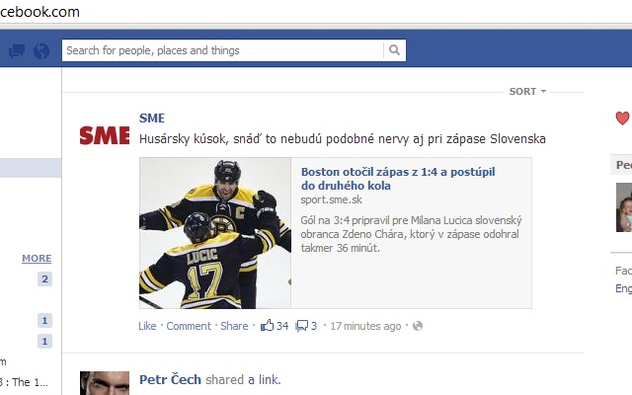The height and width of the screenshot is (395, 632).
Task: Open the notifications globe icon
Action: click(x=41, y=51)
